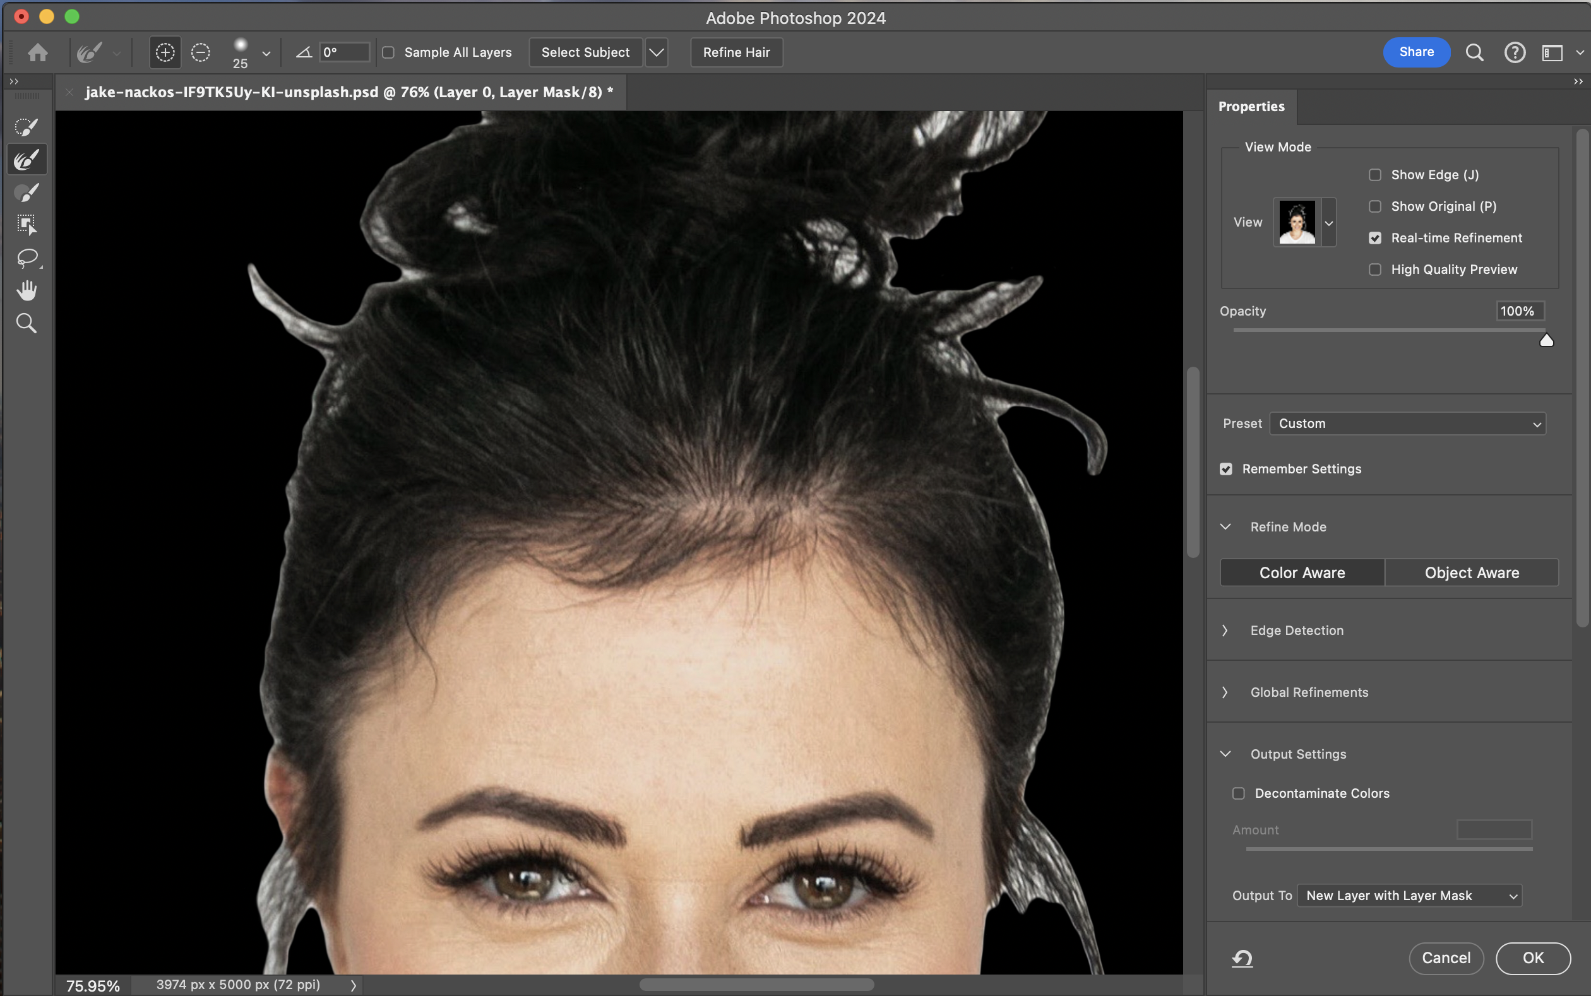
Task: Enable Sample All Layers option
Action: (x=389, y=52)
